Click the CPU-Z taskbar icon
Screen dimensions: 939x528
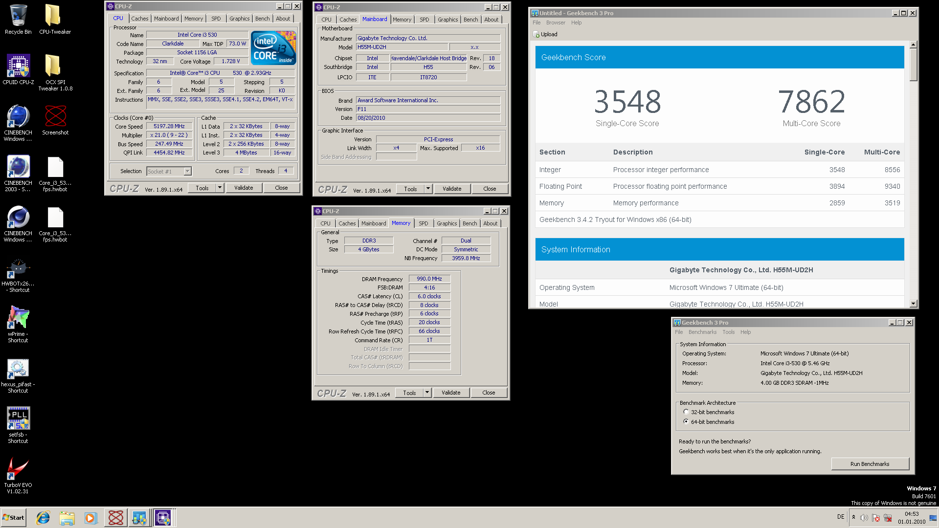point(163,518)
